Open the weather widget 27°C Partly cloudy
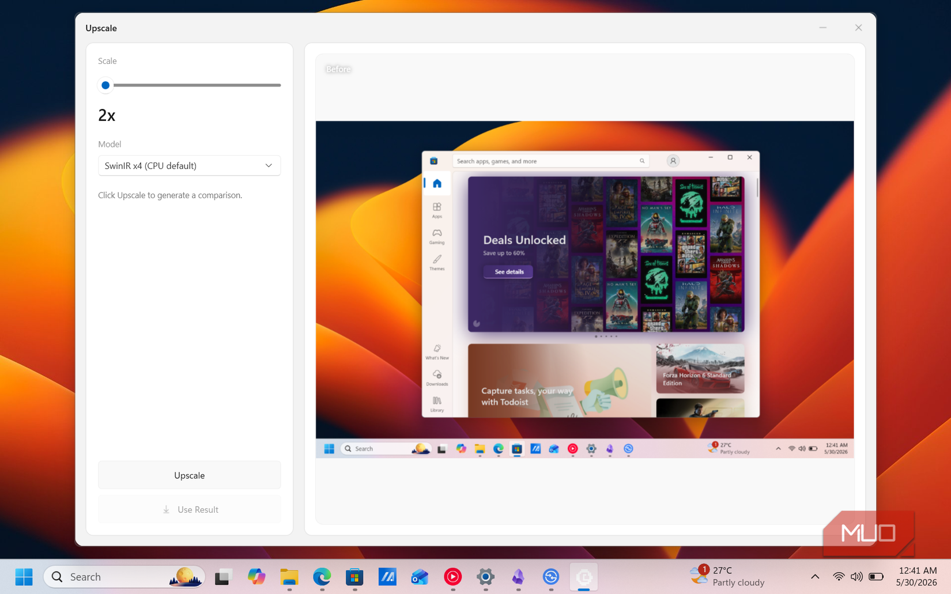Image resolution: width=951 pixels, height=594 pixels. coord(727,576)
